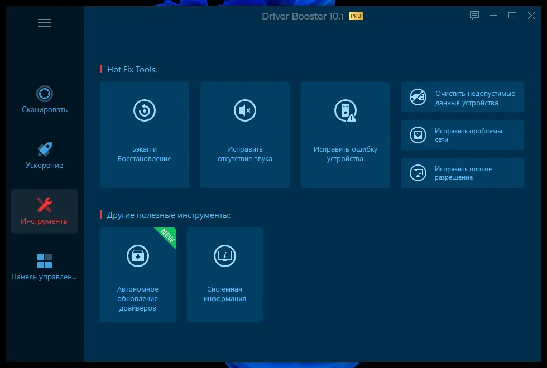Viewport: 547px width, 368px height.
Task: Click the muted speaker icon
Action: [x=245, y=110]
